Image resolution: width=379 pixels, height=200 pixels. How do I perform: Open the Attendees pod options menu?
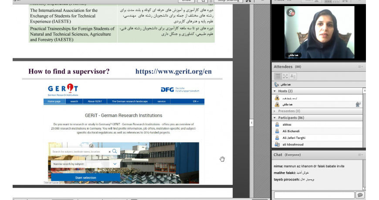tap(360, 67)
